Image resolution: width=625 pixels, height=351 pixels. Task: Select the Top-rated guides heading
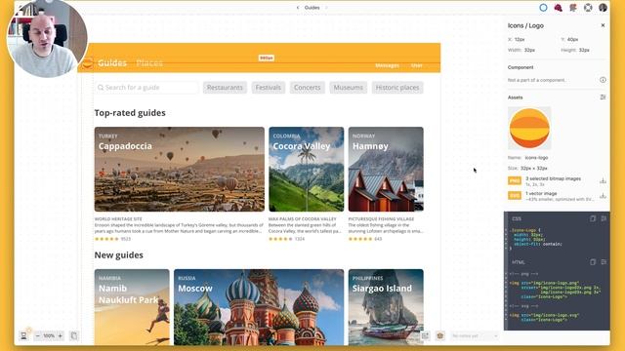[x=130, y=113]
